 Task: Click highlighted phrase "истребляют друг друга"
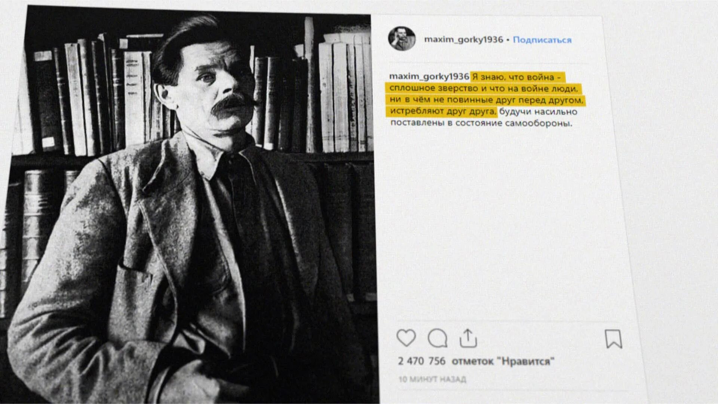[x=443, y=111]
